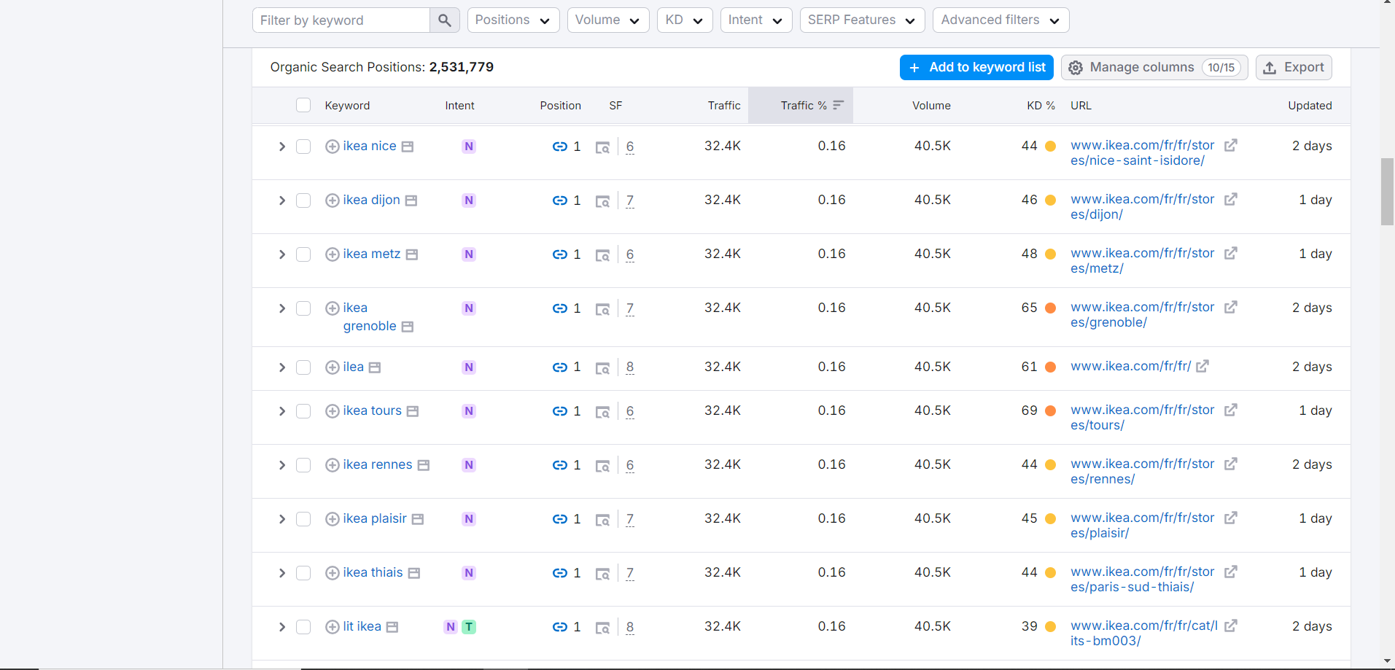The height and width of the screenshot is (670, 1395).
Task: Click Traffic % sort icon
Action: [838, 105]
